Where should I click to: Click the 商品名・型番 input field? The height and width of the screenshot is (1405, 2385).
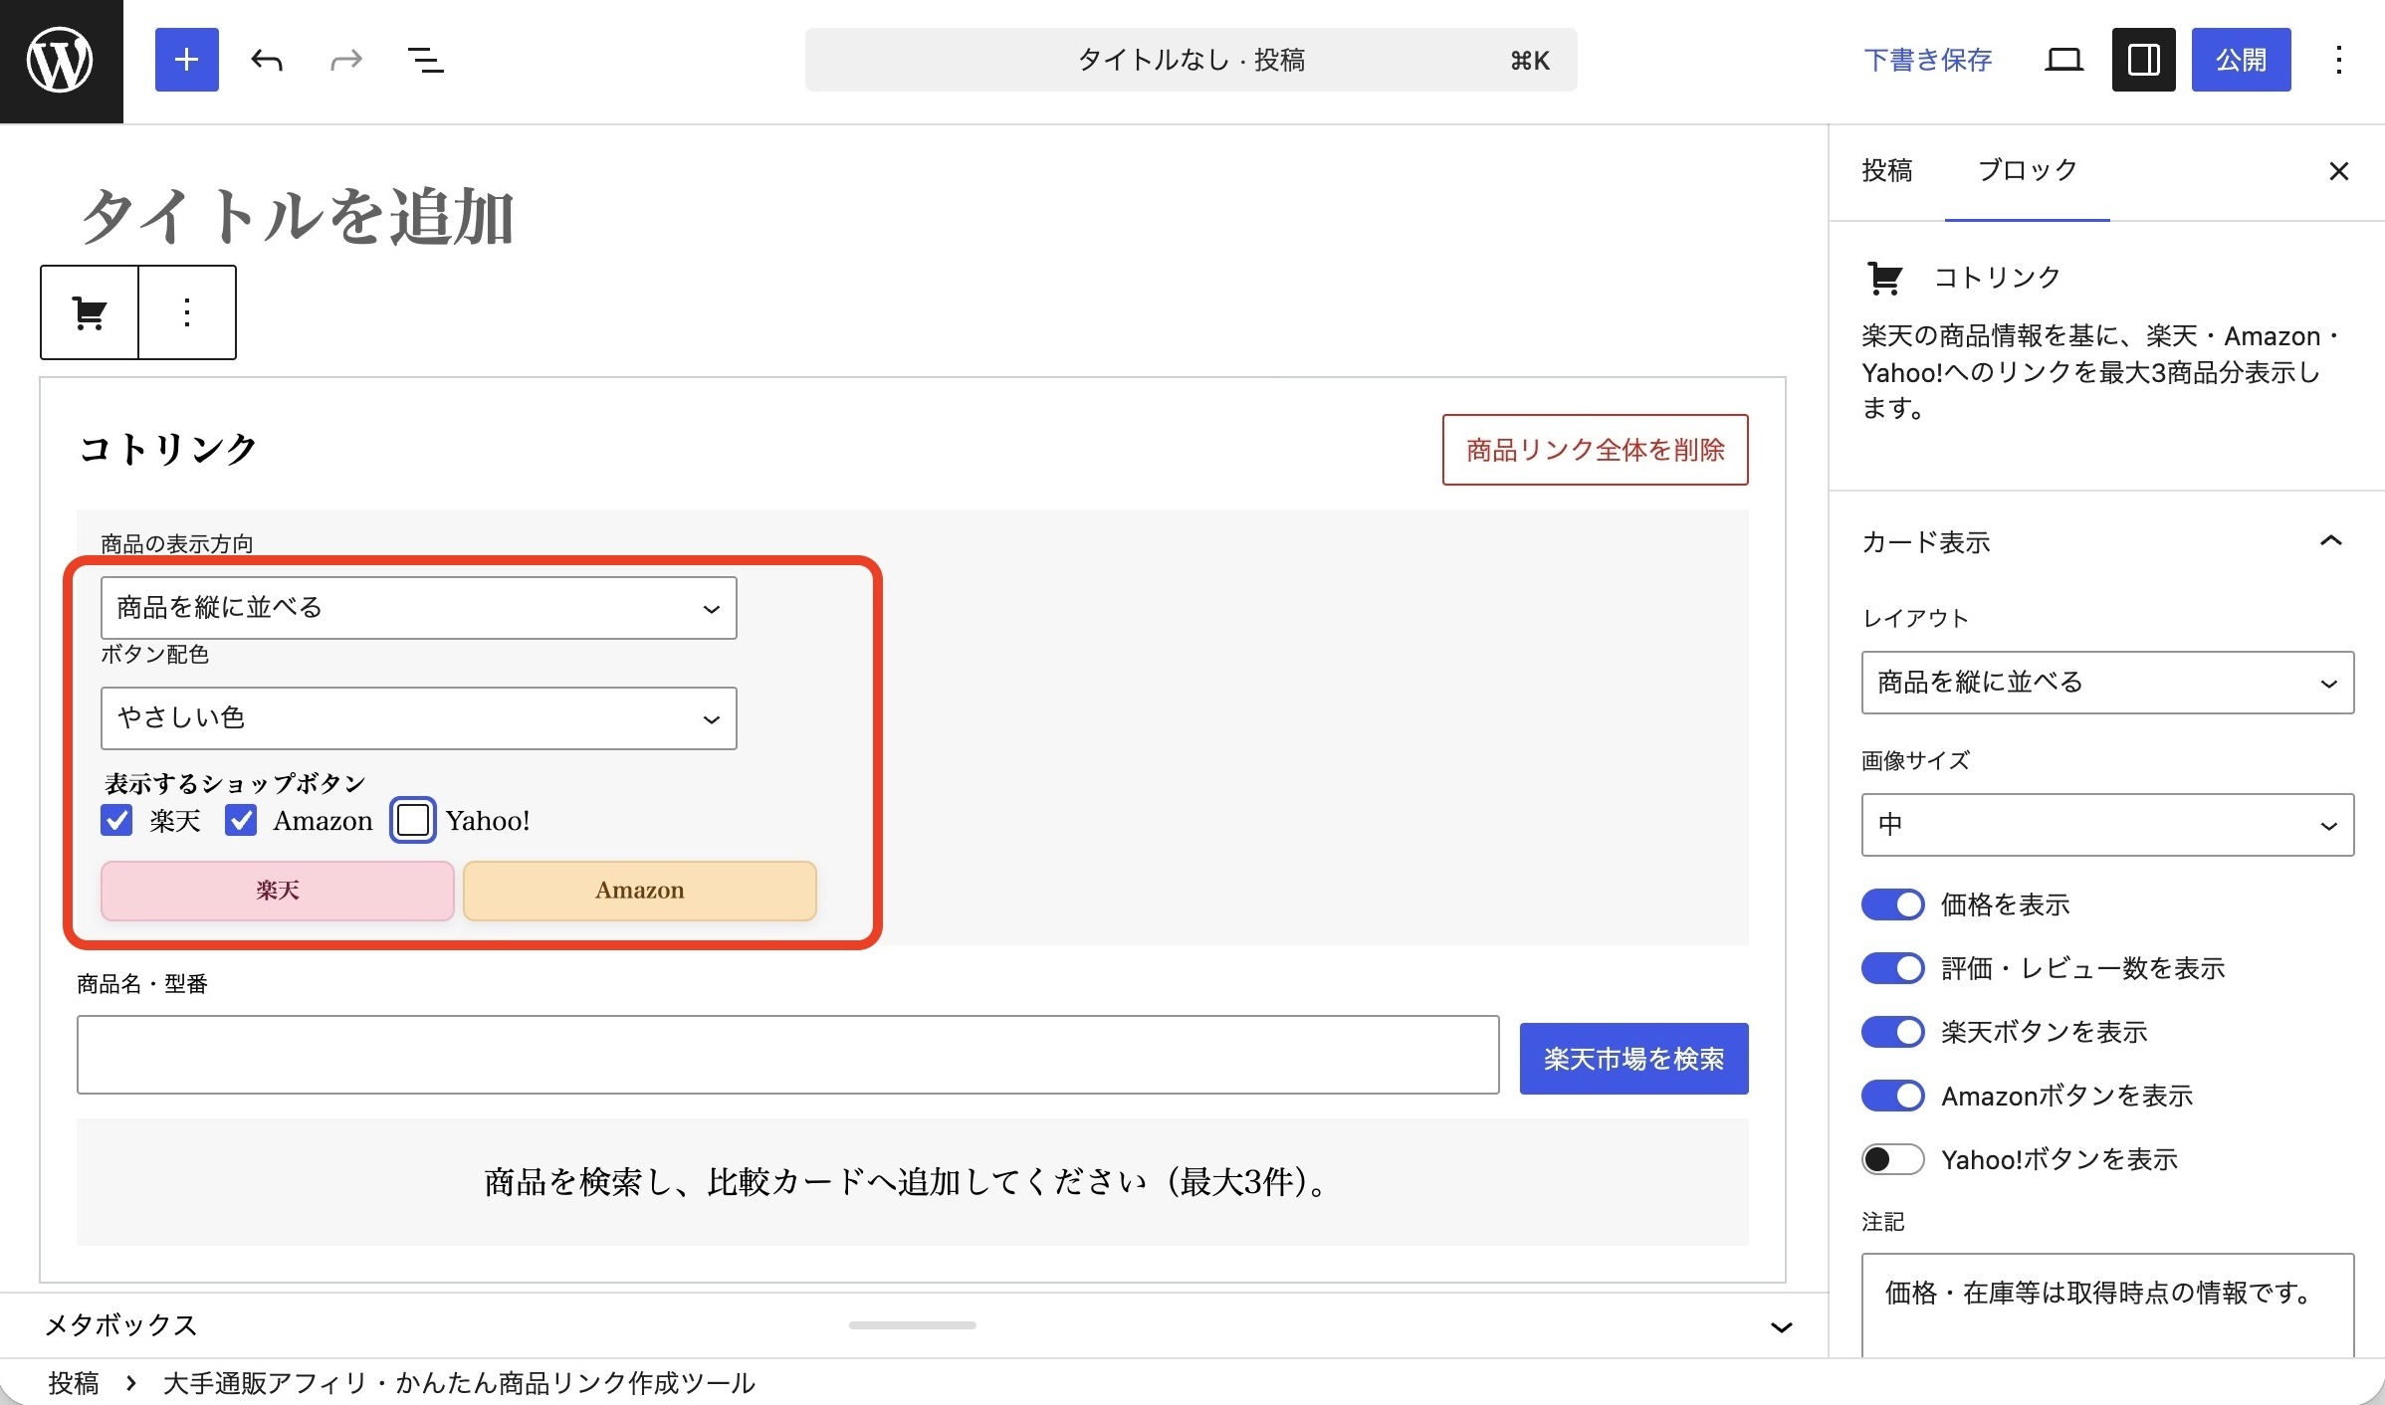pyautogui.click(x=788, y=1055)
